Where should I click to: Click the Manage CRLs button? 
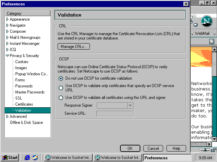pos(74,47)
